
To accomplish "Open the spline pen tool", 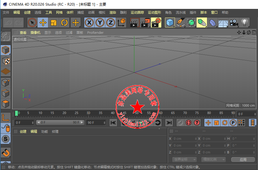I will 181,23.
